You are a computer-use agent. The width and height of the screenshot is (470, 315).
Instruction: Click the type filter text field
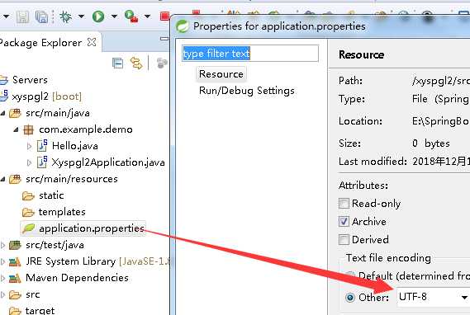coord(250,54)
